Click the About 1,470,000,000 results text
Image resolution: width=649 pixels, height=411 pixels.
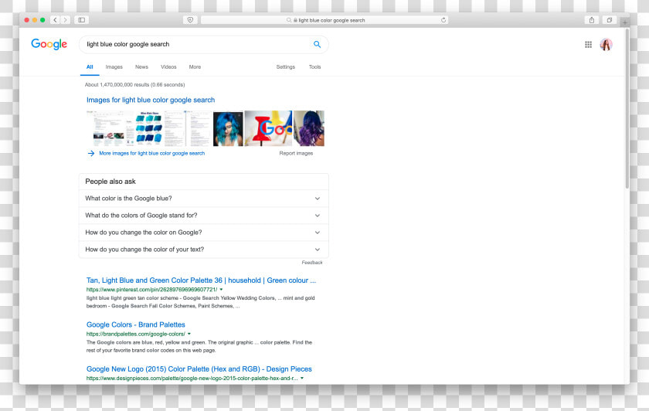135,84
